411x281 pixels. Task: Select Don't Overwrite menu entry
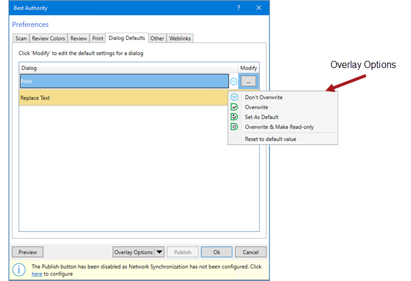pos(263,97)
